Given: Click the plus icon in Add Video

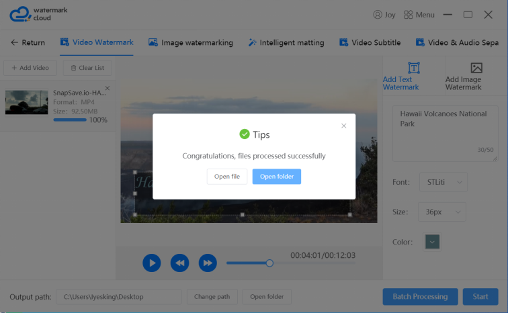Looking at the screenshot, I should pos(14,68).
